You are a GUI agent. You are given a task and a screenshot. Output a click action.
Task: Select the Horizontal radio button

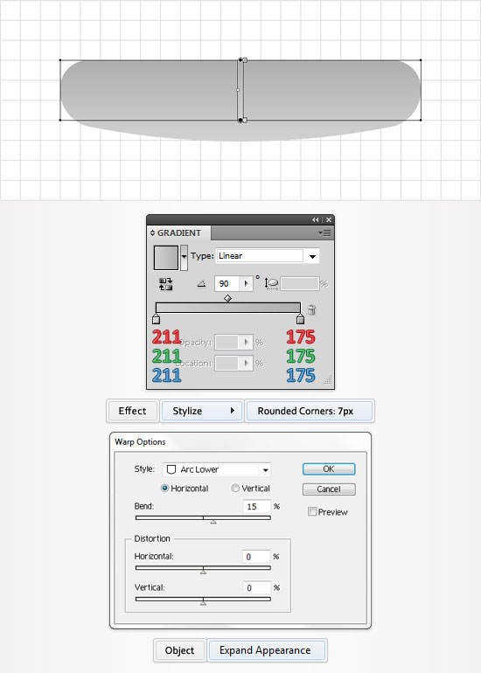pos(165,488)
